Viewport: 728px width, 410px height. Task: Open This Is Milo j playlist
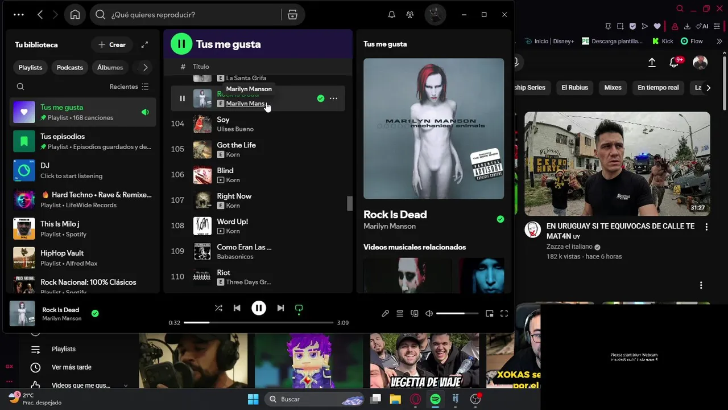point(83,228)
